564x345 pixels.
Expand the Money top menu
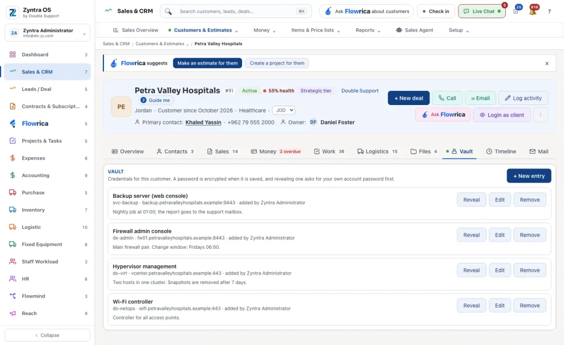[x=264, y=30]
